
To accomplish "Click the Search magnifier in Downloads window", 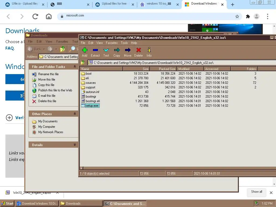I will pyautogui.click(x=72, y=49).
